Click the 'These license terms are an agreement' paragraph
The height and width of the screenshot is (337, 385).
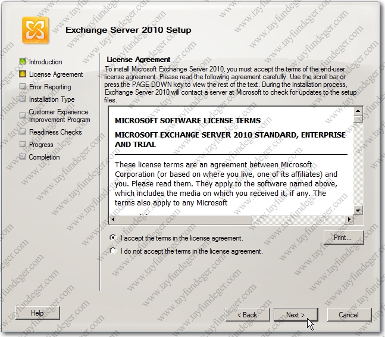226,184
